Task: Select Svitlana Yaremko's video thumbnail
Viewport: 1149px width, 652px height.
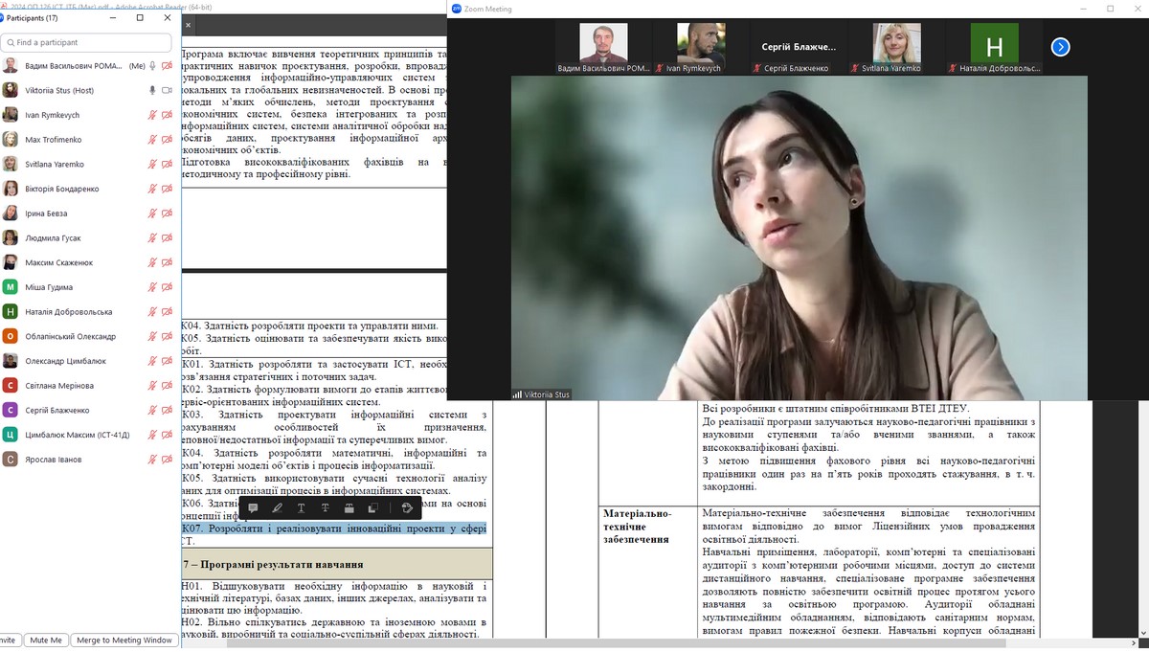Action: 896,48
